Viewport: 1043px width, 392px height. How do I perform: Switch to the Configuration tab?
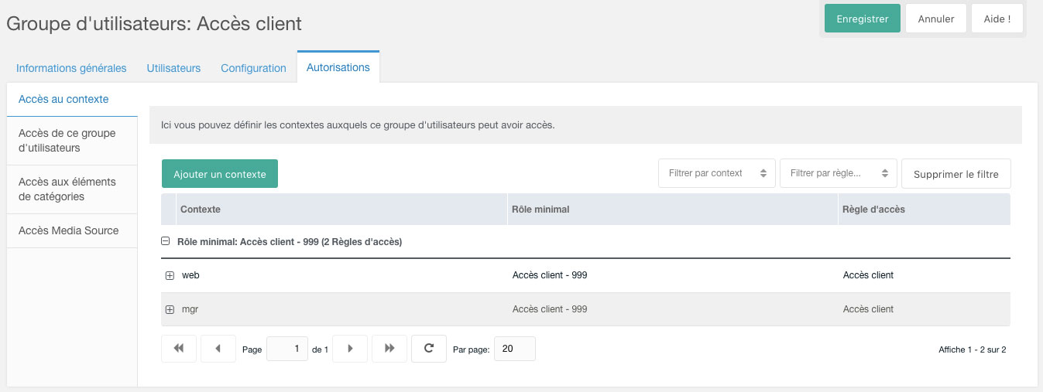[x=253, y=68]
